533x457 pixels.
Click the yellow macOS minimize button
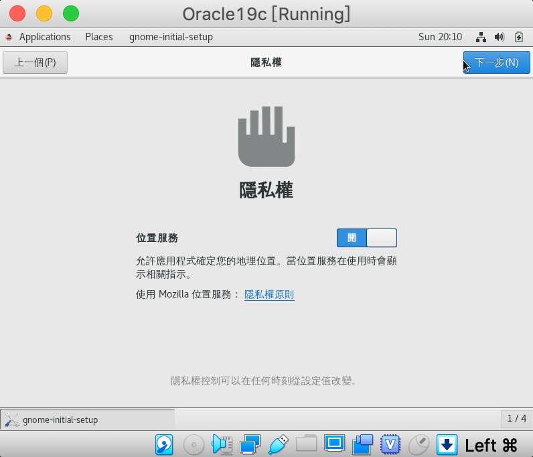pyautogui.click(x=44, y=13)
